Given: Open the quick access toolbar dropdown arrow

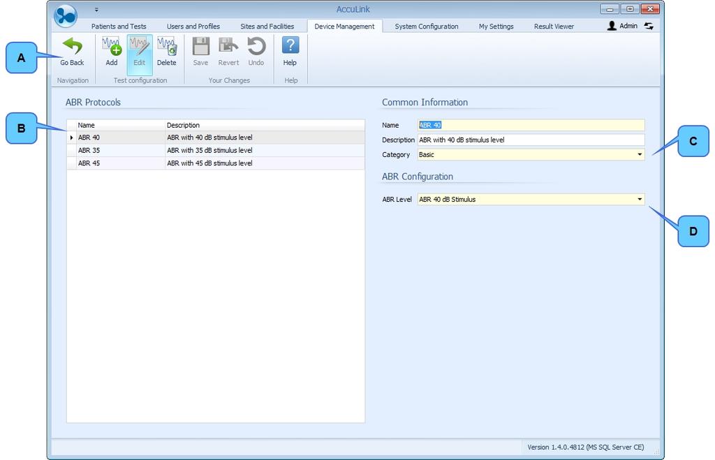Looking at the screenshot, I should [96, 9].
